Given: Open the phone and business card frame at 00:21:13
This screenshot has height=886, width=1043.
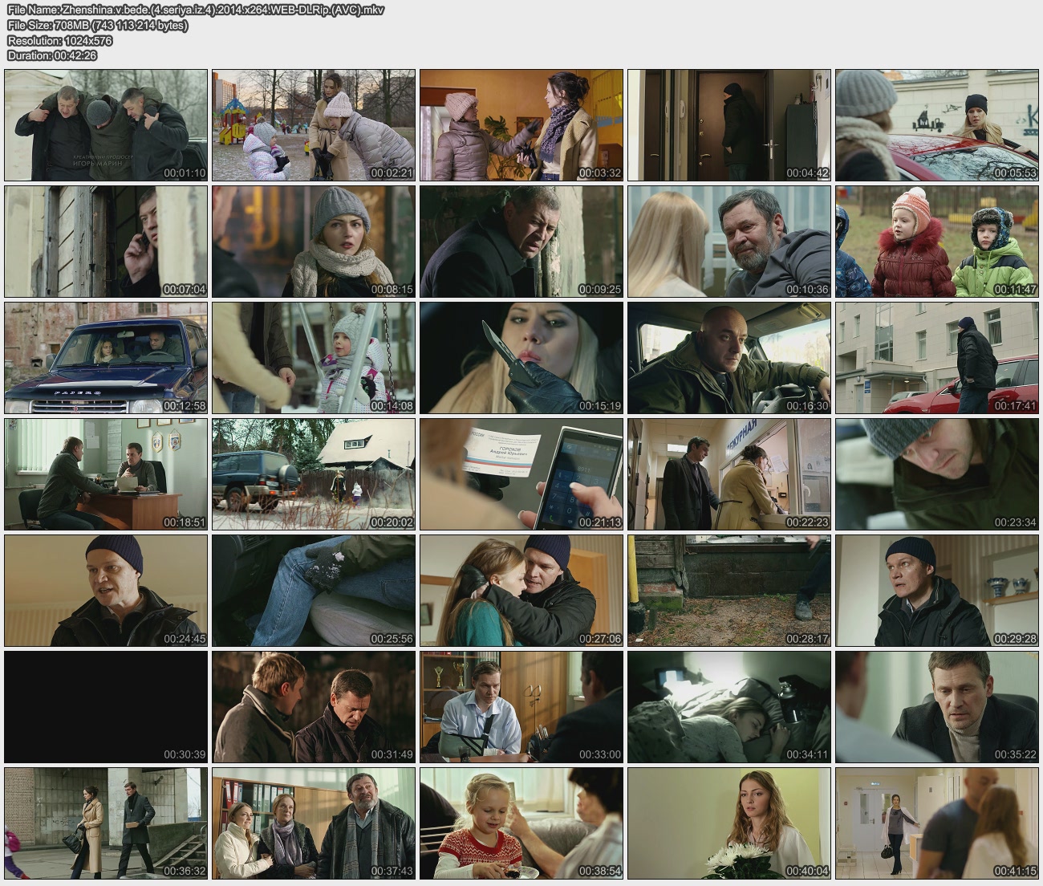Looking at the screenshot, I should tap(521, 474).
